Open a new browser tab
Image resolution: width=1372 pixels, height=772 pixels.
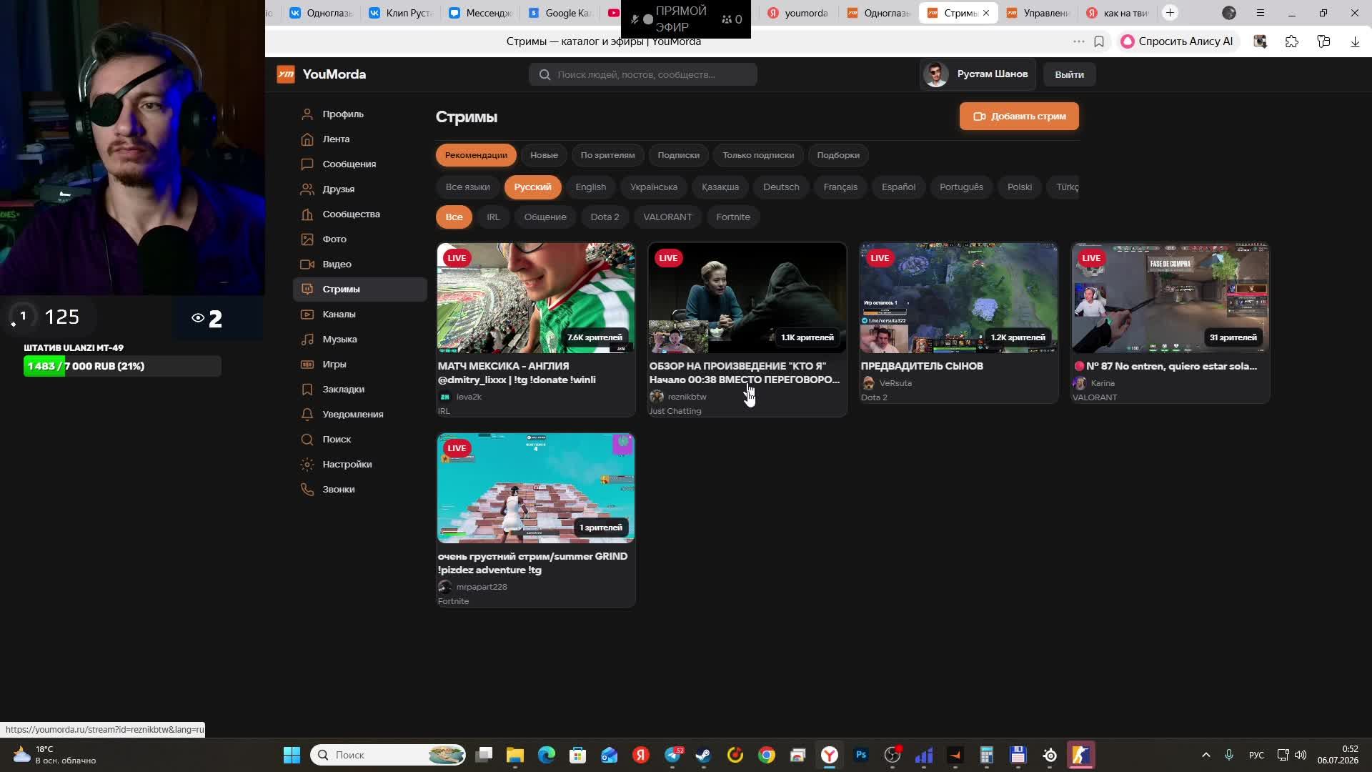coord(1170,13)
